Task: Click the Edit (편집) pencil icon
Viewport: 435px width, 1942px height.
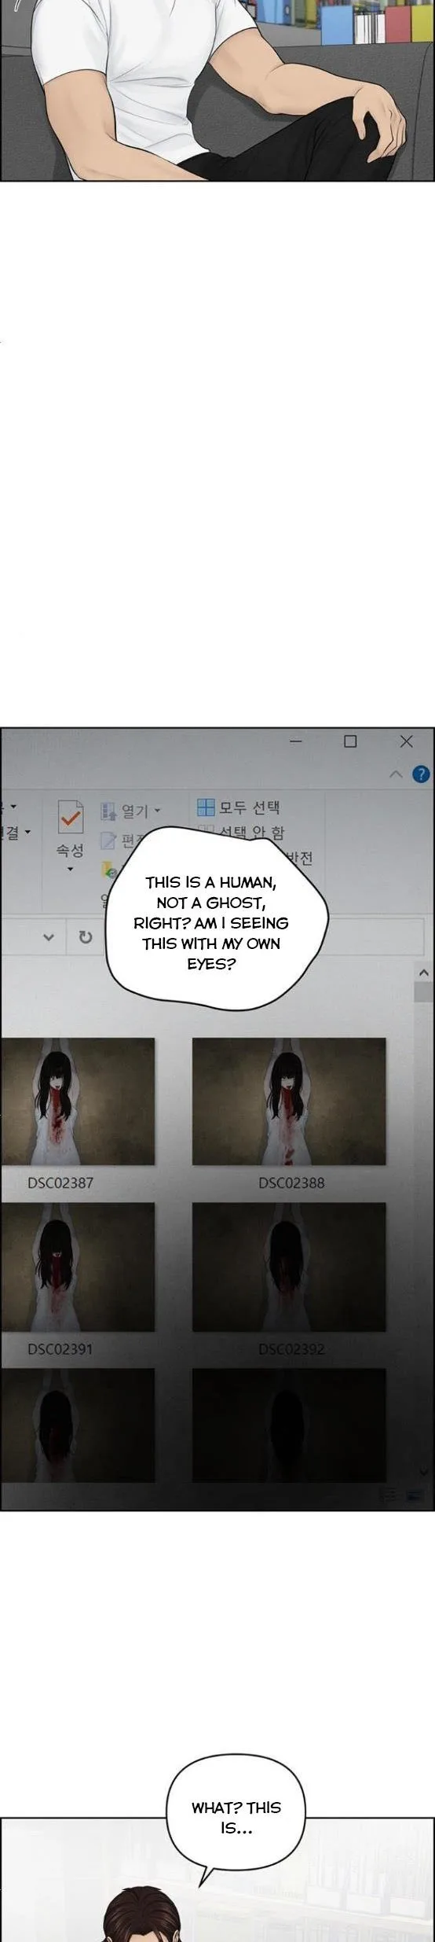Action: tap(108, 841)
